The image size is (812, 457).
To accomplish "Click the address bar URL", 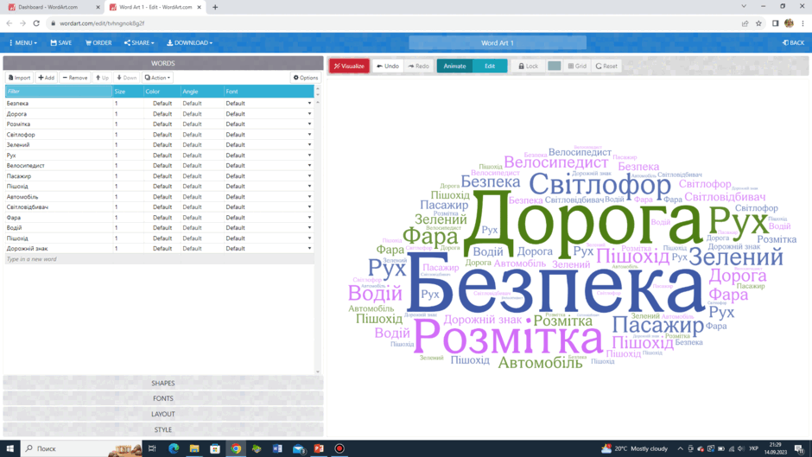I will coord(102,23).
